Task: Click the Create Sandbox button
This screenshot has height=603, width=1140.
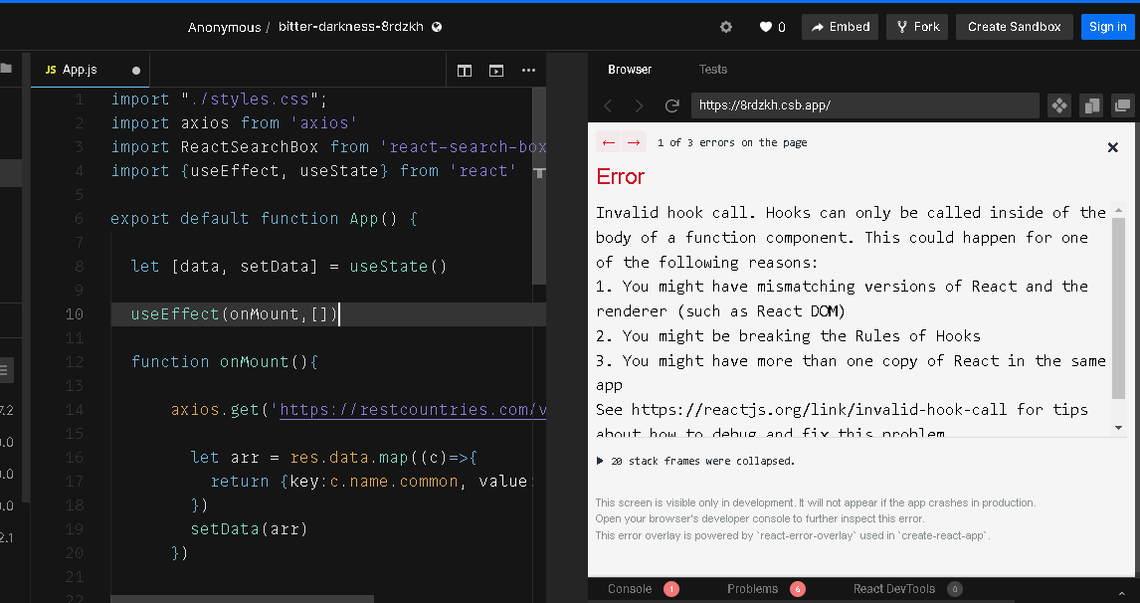Action: pyautogui.click(x=1014, y=27)
